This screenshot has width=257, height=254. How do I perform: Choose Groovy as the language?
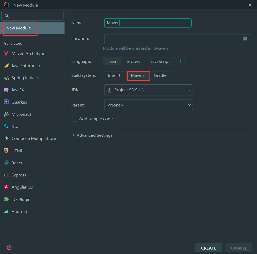[x=133, y=62]
